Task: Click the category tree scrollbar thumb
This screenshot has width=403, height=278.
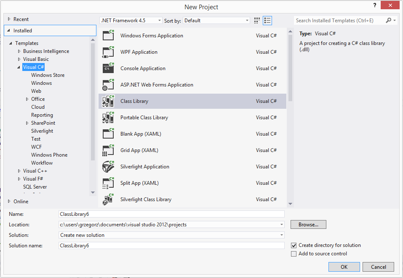Action: [x=93, y=102]
